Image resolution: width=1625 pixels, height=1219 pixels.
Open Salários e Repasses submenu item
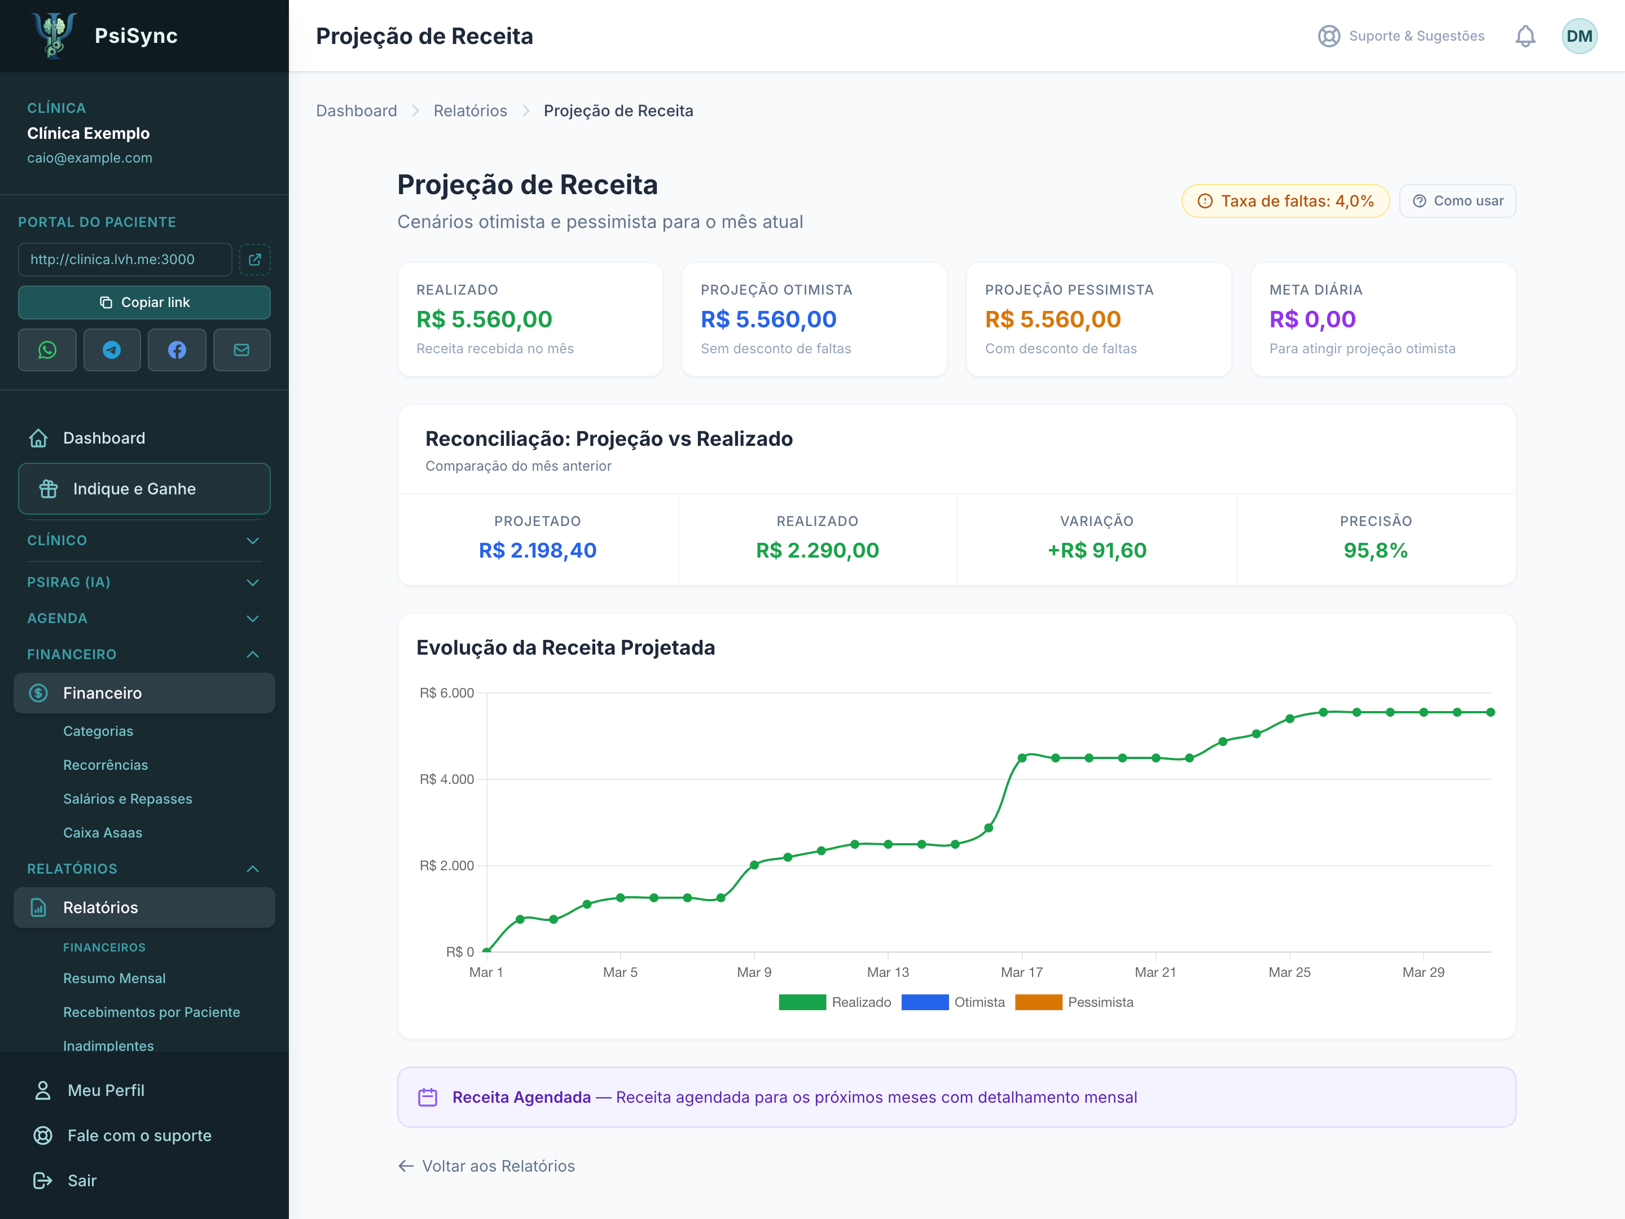tap(127, 799)
